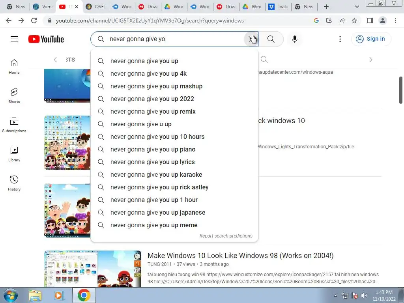The width and height of the screenshot is (404, 303).
Task: Open the Windows Start menu
Action: coord(10,295)
